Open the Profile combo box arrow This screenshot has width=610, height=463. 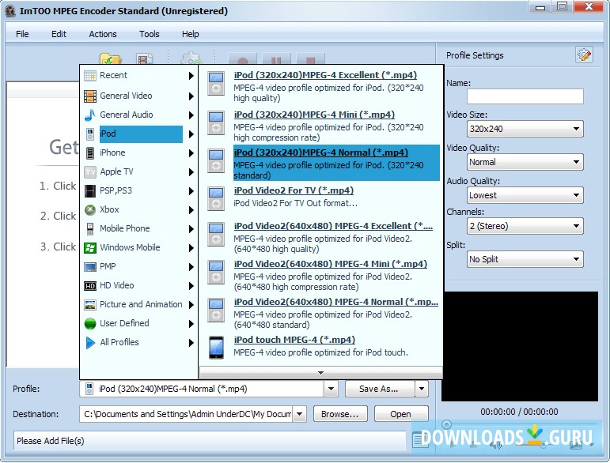pyautogui.click(x=331, y=389)
